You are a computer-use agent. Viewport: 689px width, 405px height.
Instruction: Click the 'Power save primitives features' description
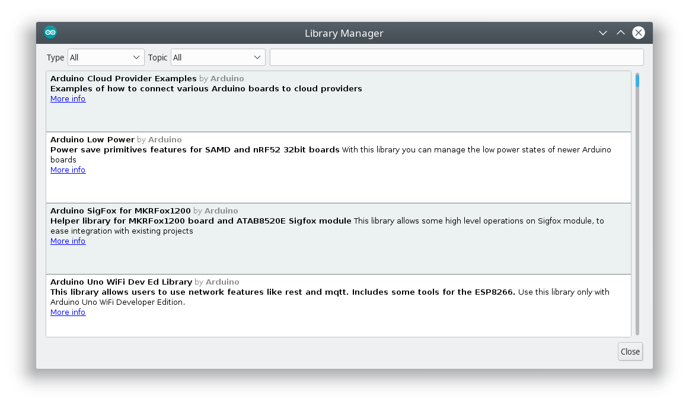coord(194,150)
